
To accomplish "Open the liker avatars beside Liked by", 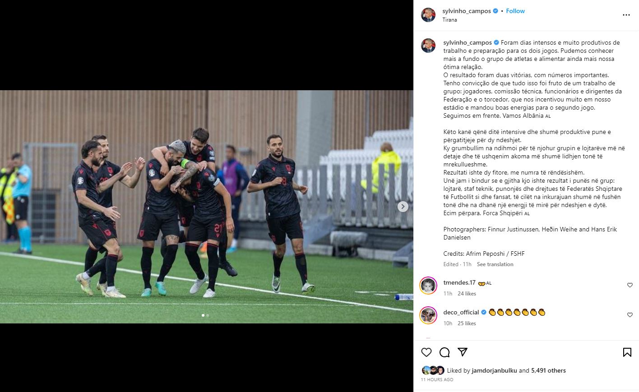I will tap(433, 370).
